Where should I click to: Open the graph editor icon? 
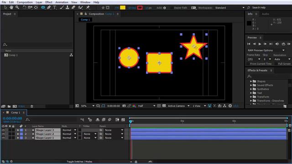123,120
